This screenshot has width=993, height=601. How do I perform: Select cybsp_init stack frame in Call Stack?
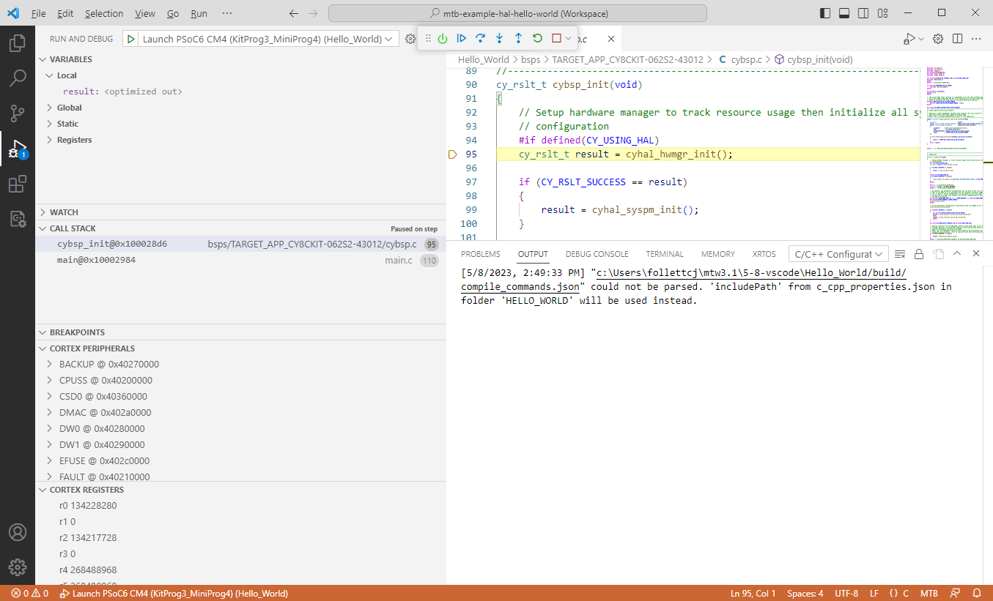tap(240, 244)
